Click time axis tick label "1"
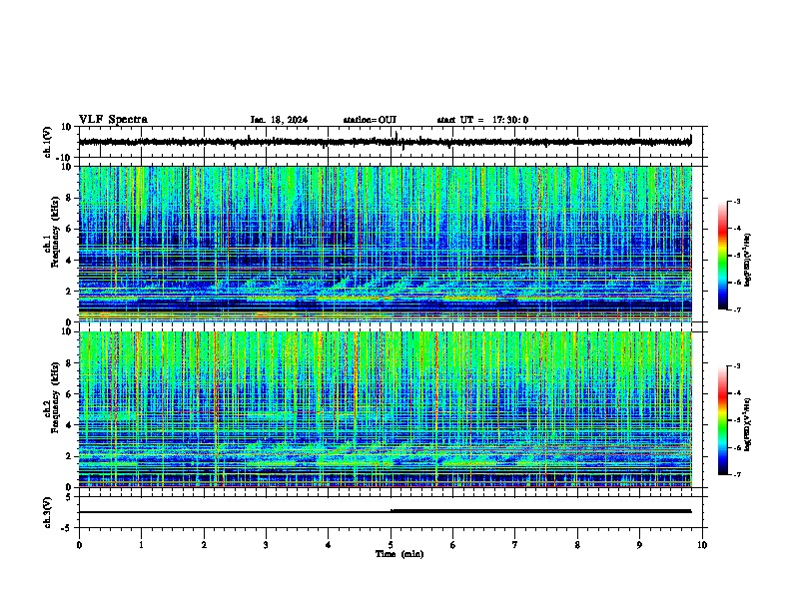Image resolution: width=791 pixels, height=611 pixels. point(141,545)
